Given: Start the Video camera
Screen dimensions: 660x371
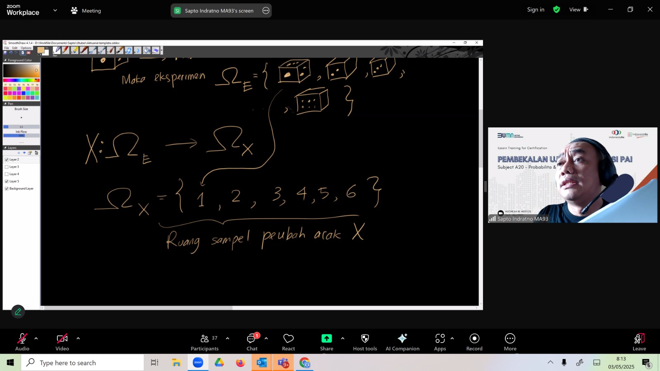Looking at the screenshot, I should 62,338.
